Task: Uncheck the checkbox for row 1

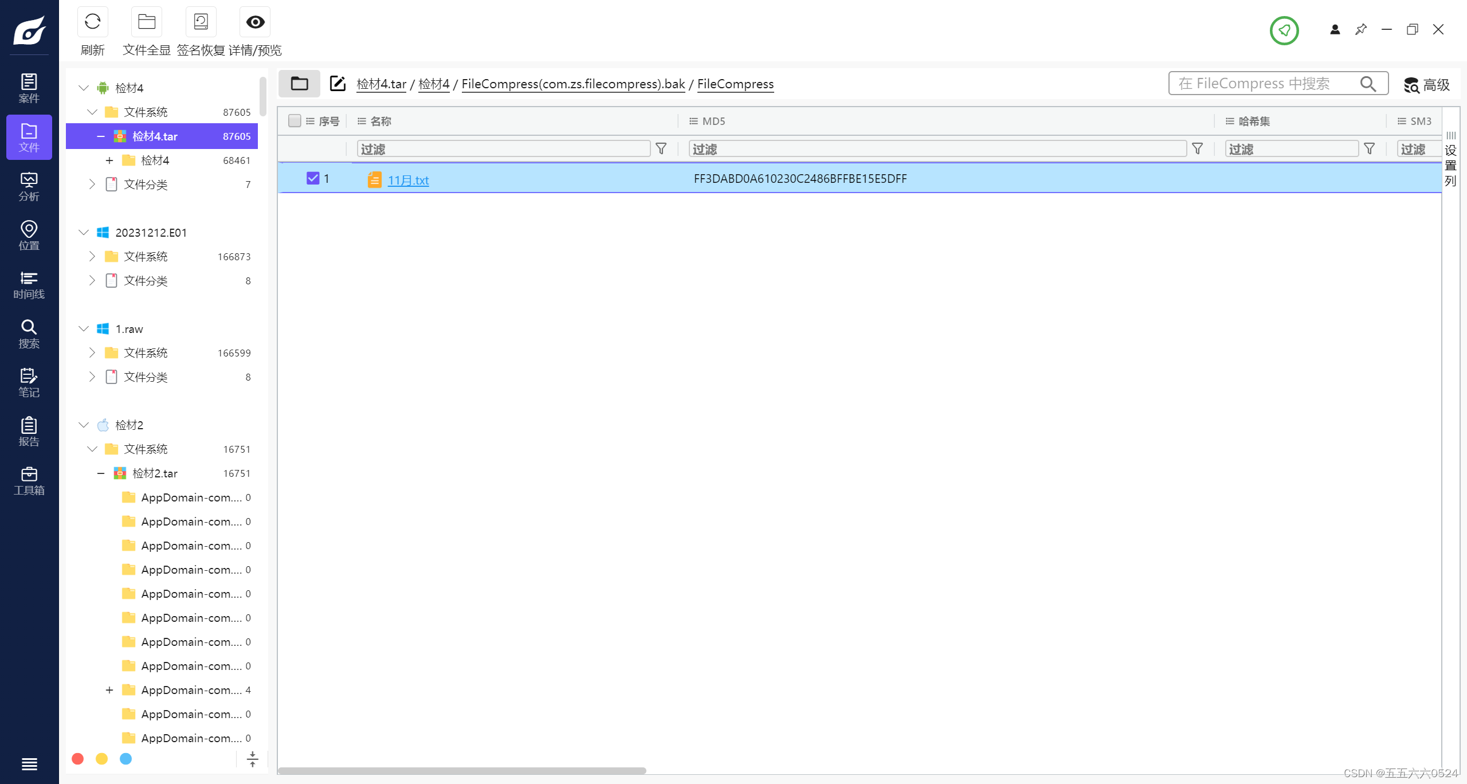Action: point(312,178)
